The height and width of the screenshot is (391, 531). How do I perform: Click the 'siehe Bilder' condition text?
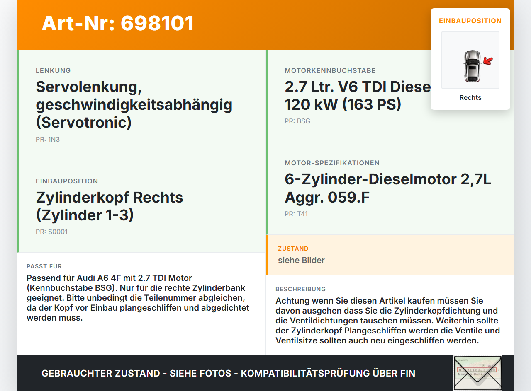pyautogui.click(x=301, y=261)
